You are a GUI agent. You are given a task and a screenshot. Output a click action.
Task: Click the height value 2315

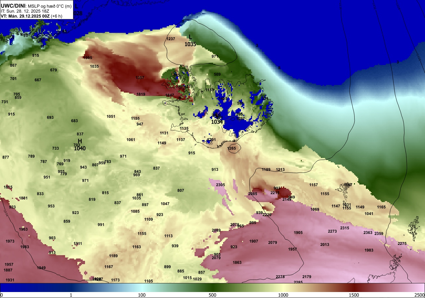pos(345,228)
